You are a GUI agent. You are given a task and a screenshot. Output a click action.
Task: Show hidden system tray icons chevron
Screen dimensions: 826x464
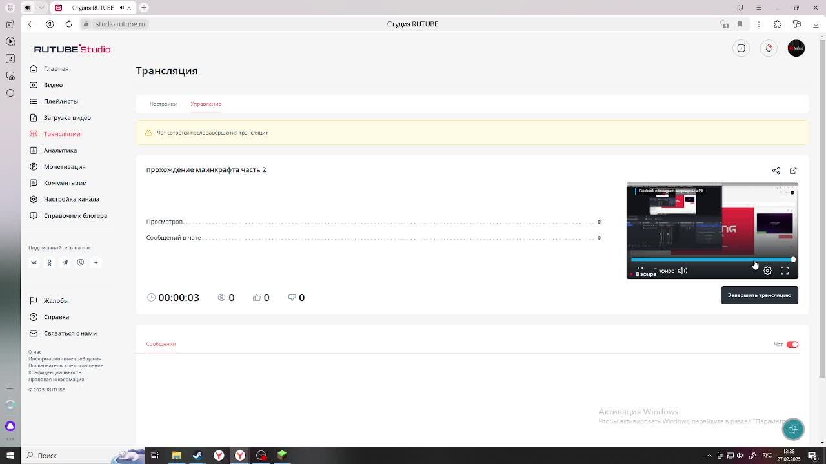tap(709, 456)
